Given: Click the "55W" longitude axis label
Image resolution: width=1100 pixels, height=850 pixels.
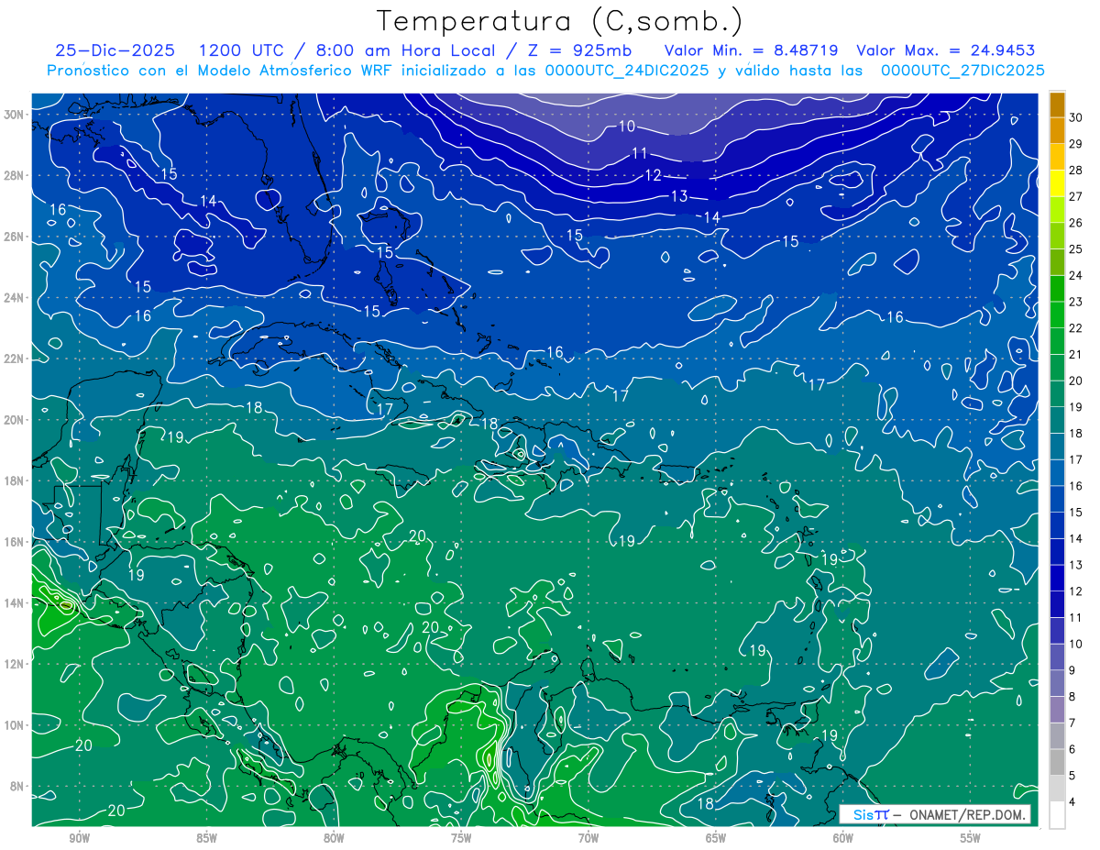Looking at the screenshot, I should coord(971,838).
